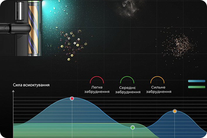
Task: Click the Y-axis arrow tip
Action: pos(13,92)
